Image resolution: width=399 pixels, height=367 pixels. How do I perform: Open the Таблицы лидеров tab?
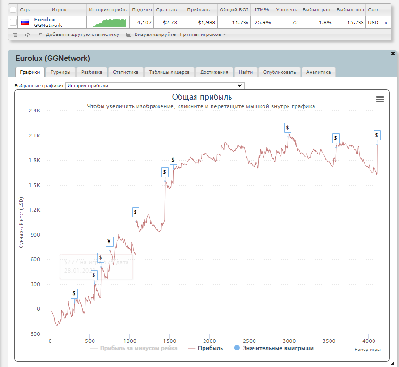(169, 72)
